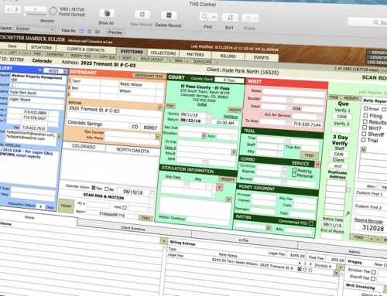Click the TODAY button
This screenshot has height=296, width=387.
coord(66,206)
